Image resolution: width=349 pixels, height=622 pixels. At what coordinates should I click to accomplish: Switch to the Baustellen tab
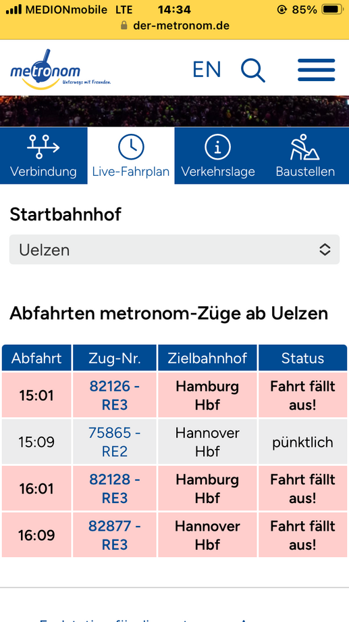tap(305, 155)
